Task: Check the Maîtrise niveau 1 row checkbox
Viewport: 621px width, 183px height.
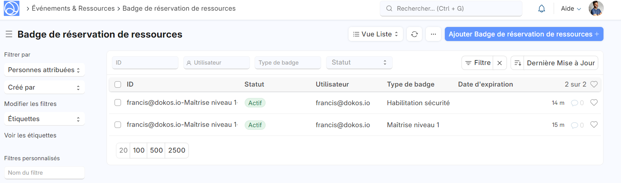Action: pyautogui.click(x=118, y=125)
